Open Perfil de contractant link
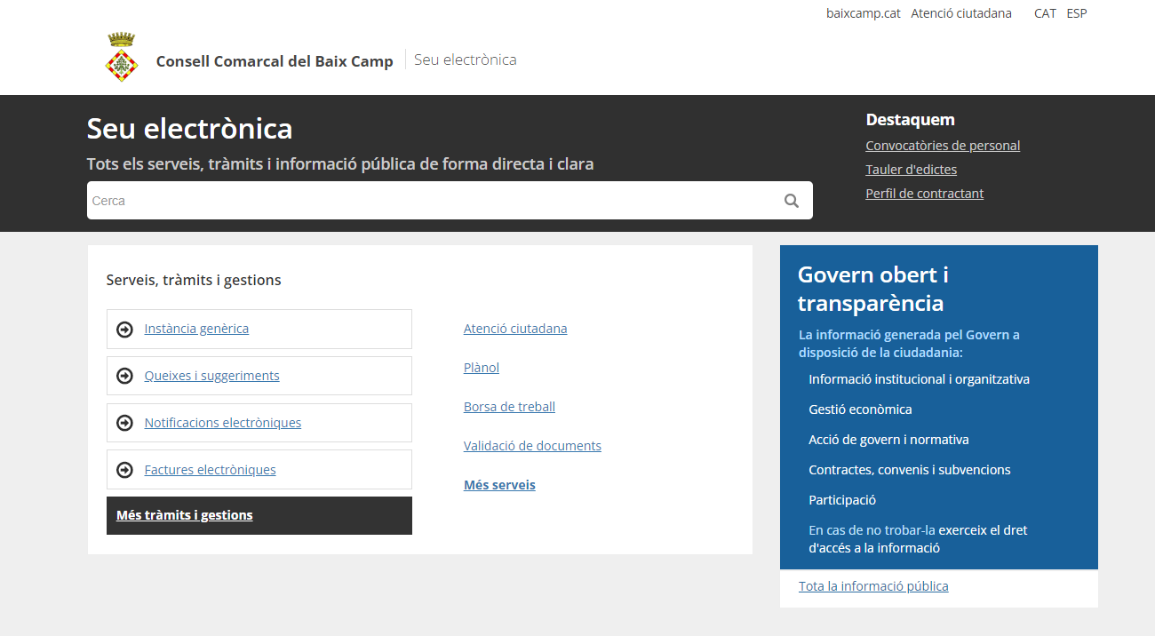 point(924,194)
